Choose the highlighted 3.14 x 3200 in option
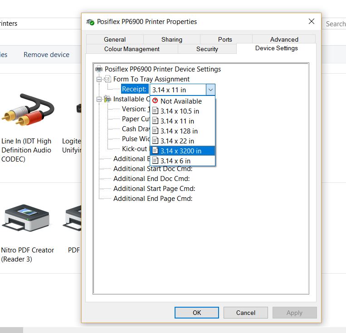 pyautogui.click(x=182, y=151)
